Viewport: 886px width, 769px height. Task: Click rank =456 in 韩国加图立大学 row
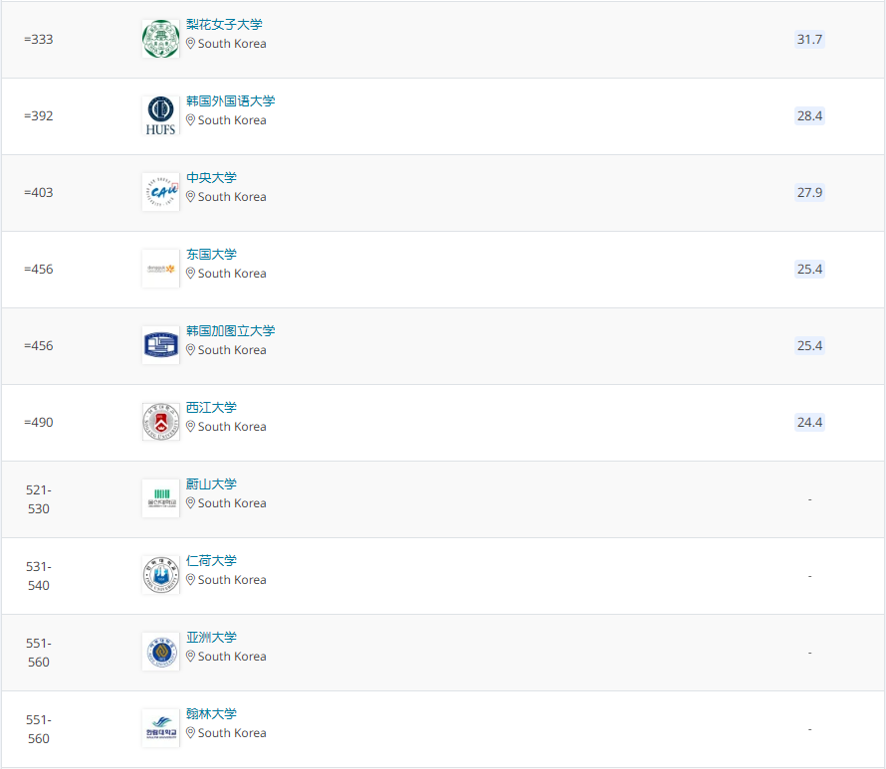(39, 345)
